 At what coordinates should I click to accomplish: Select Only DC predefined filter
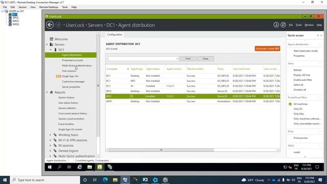point(298,109)
